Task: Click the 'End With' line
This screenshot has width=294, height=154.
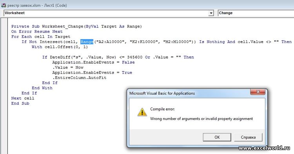Action: [42, 88]
